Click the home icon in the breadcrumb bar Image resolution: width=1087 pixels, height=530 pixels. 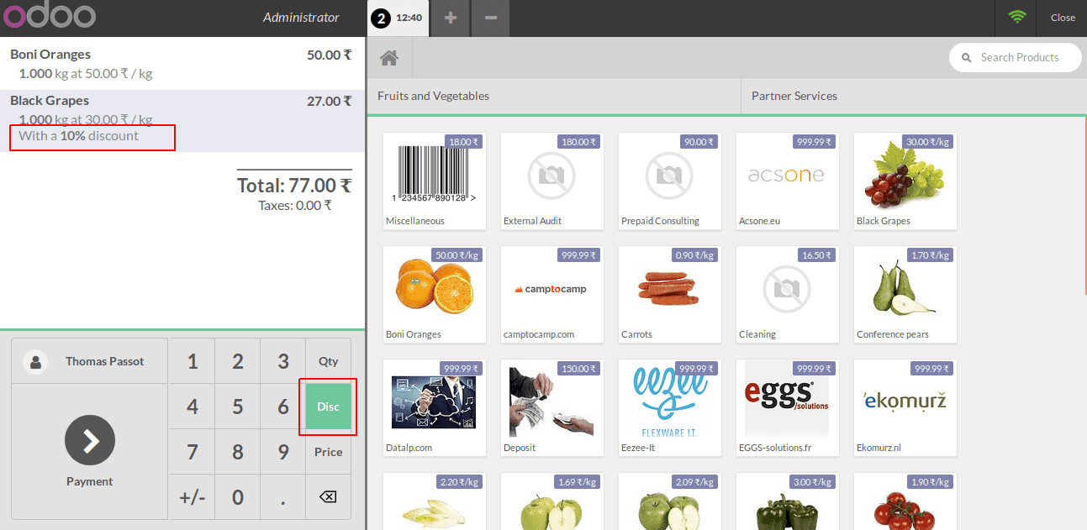pos(388,58)
